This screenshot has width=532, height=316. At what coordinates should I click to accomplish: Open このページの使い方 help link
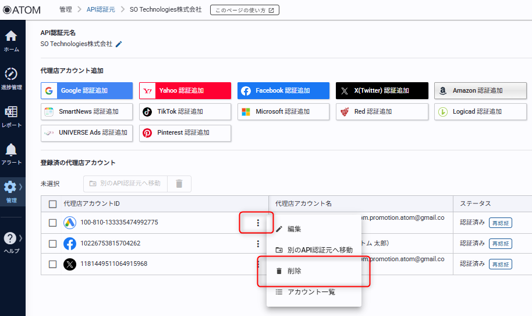[x=244, y=10]
